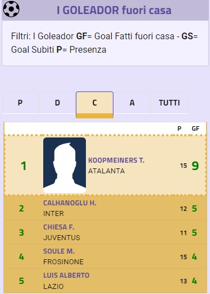The width and height of the screenshot is (210, 294).
Task: Select the C role tab
Action: 94,104
